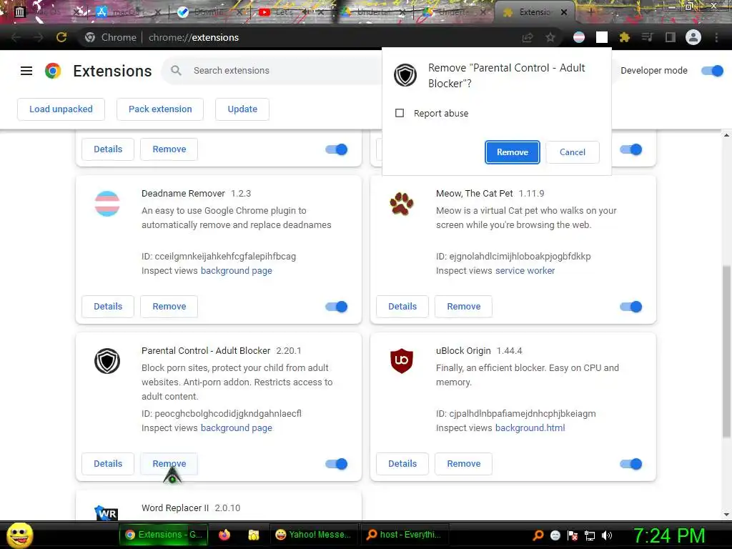
Task: Toggle Developer mode switch off
Action: 713,71
